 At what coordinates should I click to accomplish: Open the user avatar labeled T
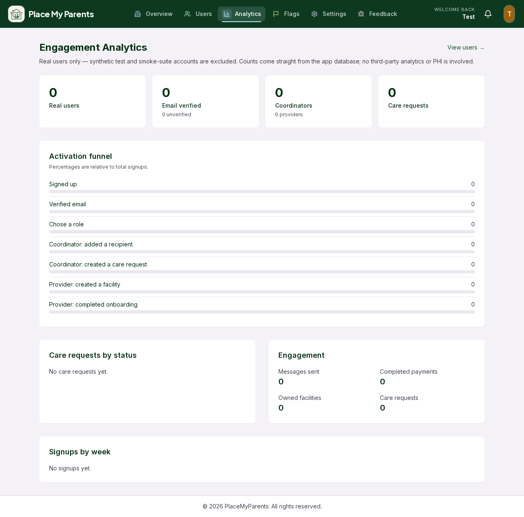pyautogui.click(x=509, y=14)
